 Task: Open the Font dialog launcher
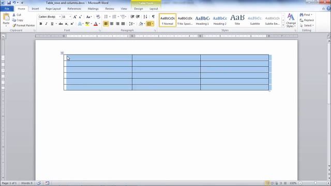100,30
